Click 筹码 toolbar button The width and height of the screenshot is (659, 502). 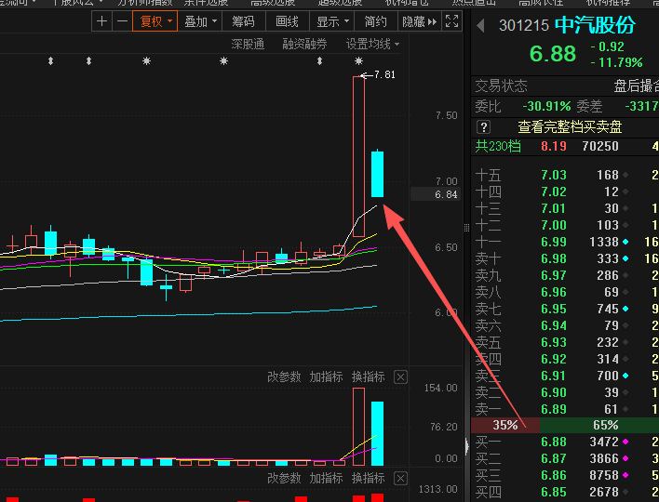[x=243, y=21]
